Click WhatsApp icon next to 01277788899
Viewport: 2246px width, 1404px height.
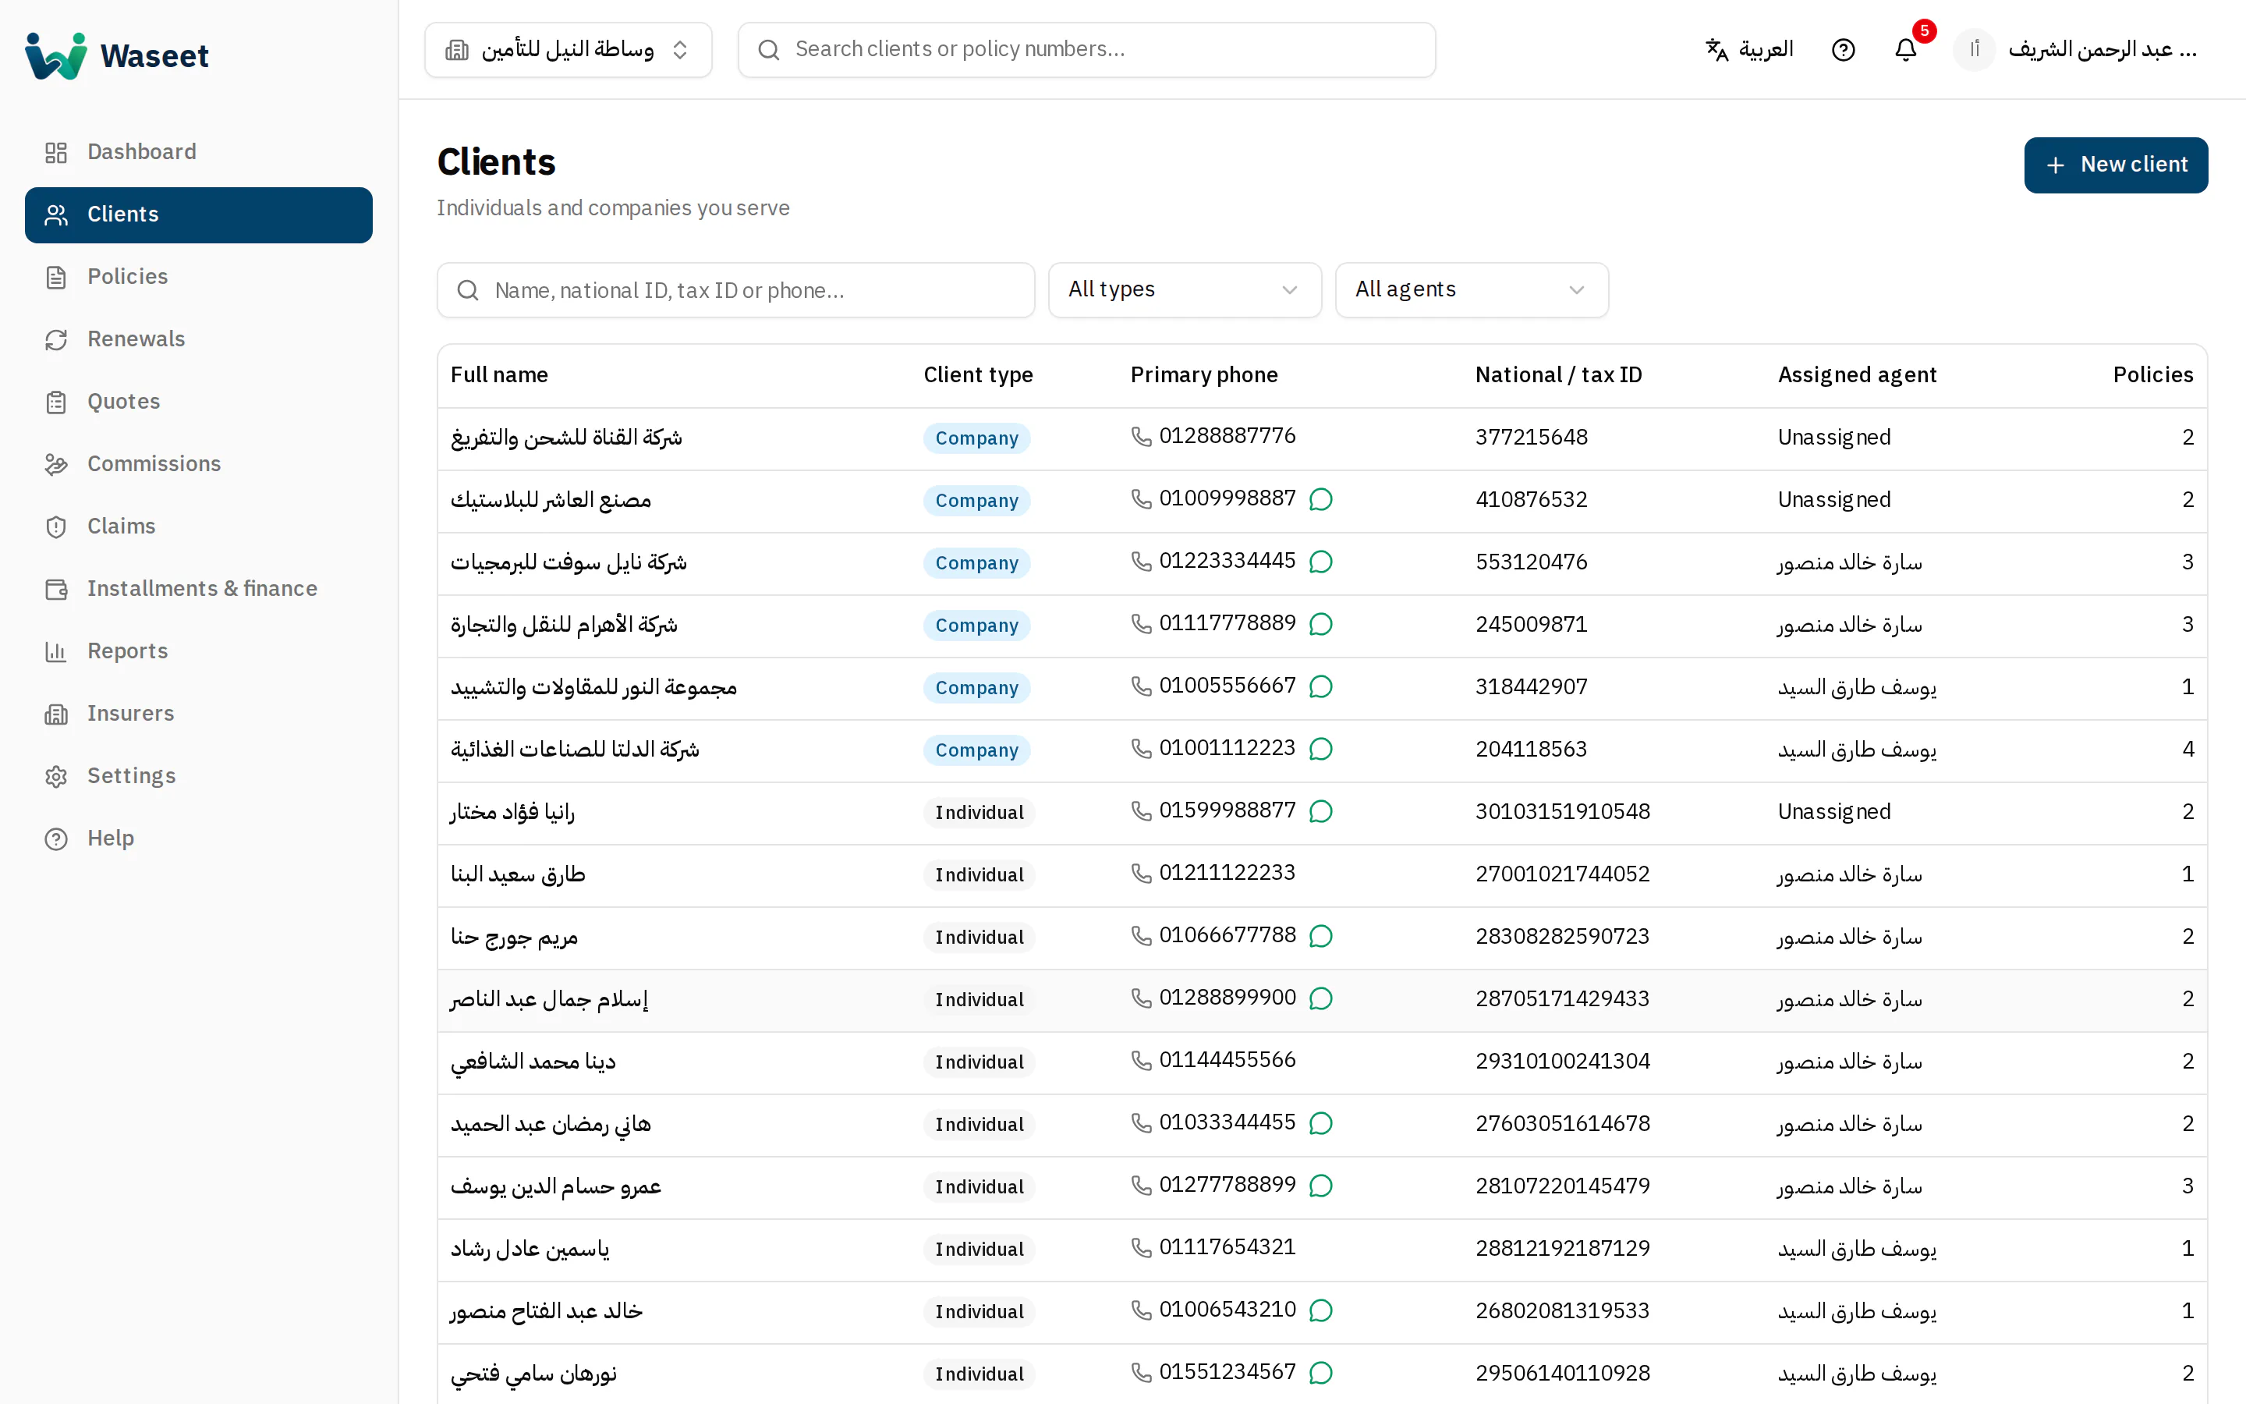1320,1186
